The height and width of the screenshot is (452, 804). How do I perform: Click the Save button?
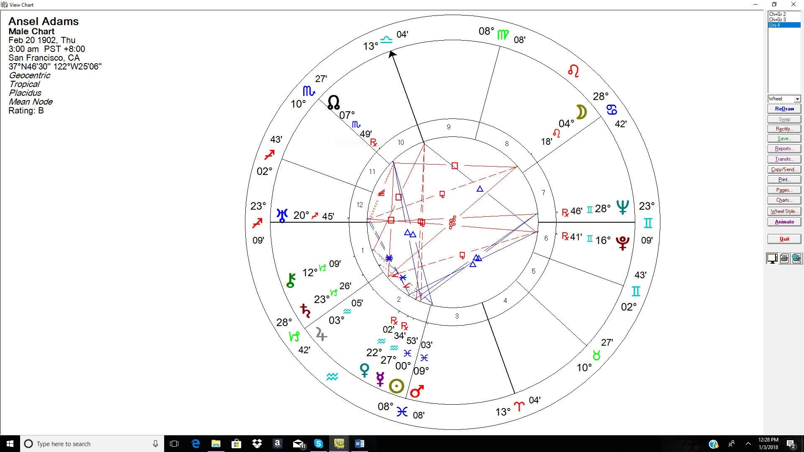(784, 139)
